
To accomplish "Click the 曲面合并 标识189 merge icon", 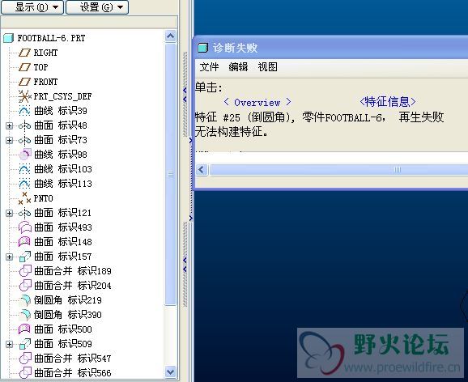I will [25, 271].
